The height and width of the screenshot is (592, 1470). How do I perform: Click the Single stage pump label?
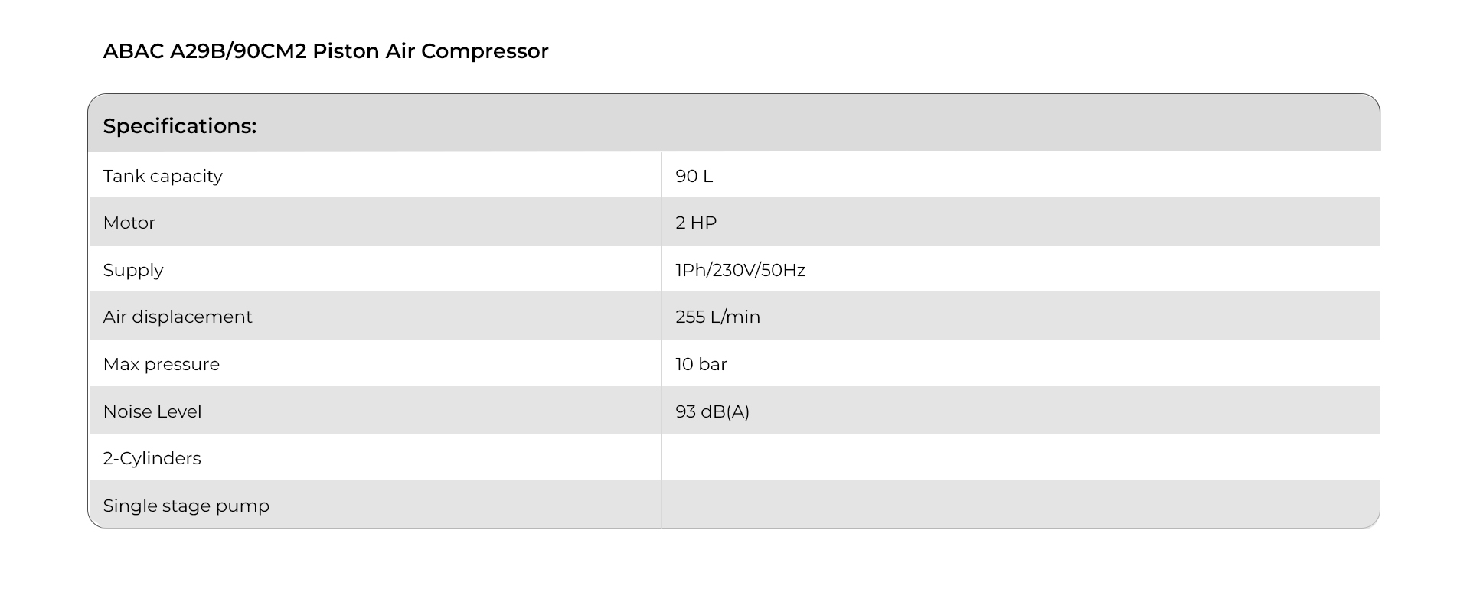[186, 506]
